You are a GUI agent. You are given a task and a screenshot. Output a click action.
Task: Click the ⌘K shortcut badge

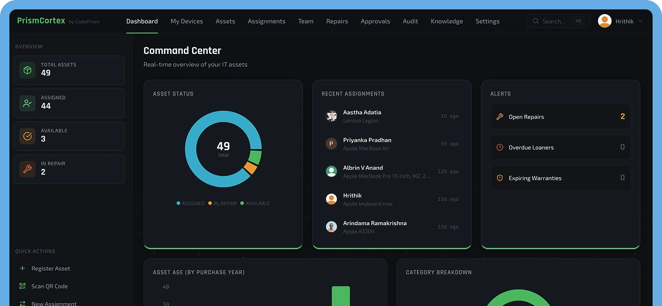[578, 21]
